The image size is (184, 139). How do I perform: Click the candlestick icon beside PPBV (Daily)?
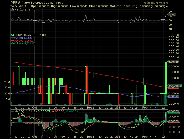(12, 35)
